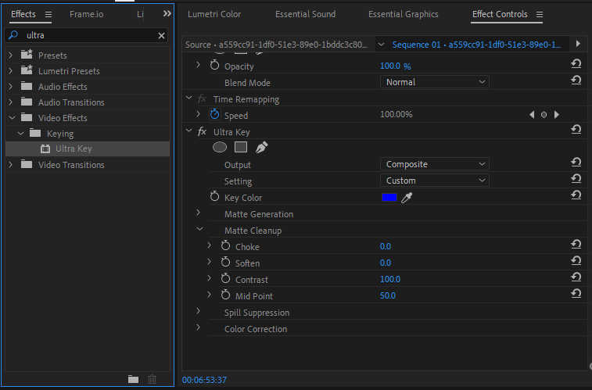The height and width of the screenshot is (390, 592).
Task: Open the source clip dropdown arrow
Action: coord(382,45)
